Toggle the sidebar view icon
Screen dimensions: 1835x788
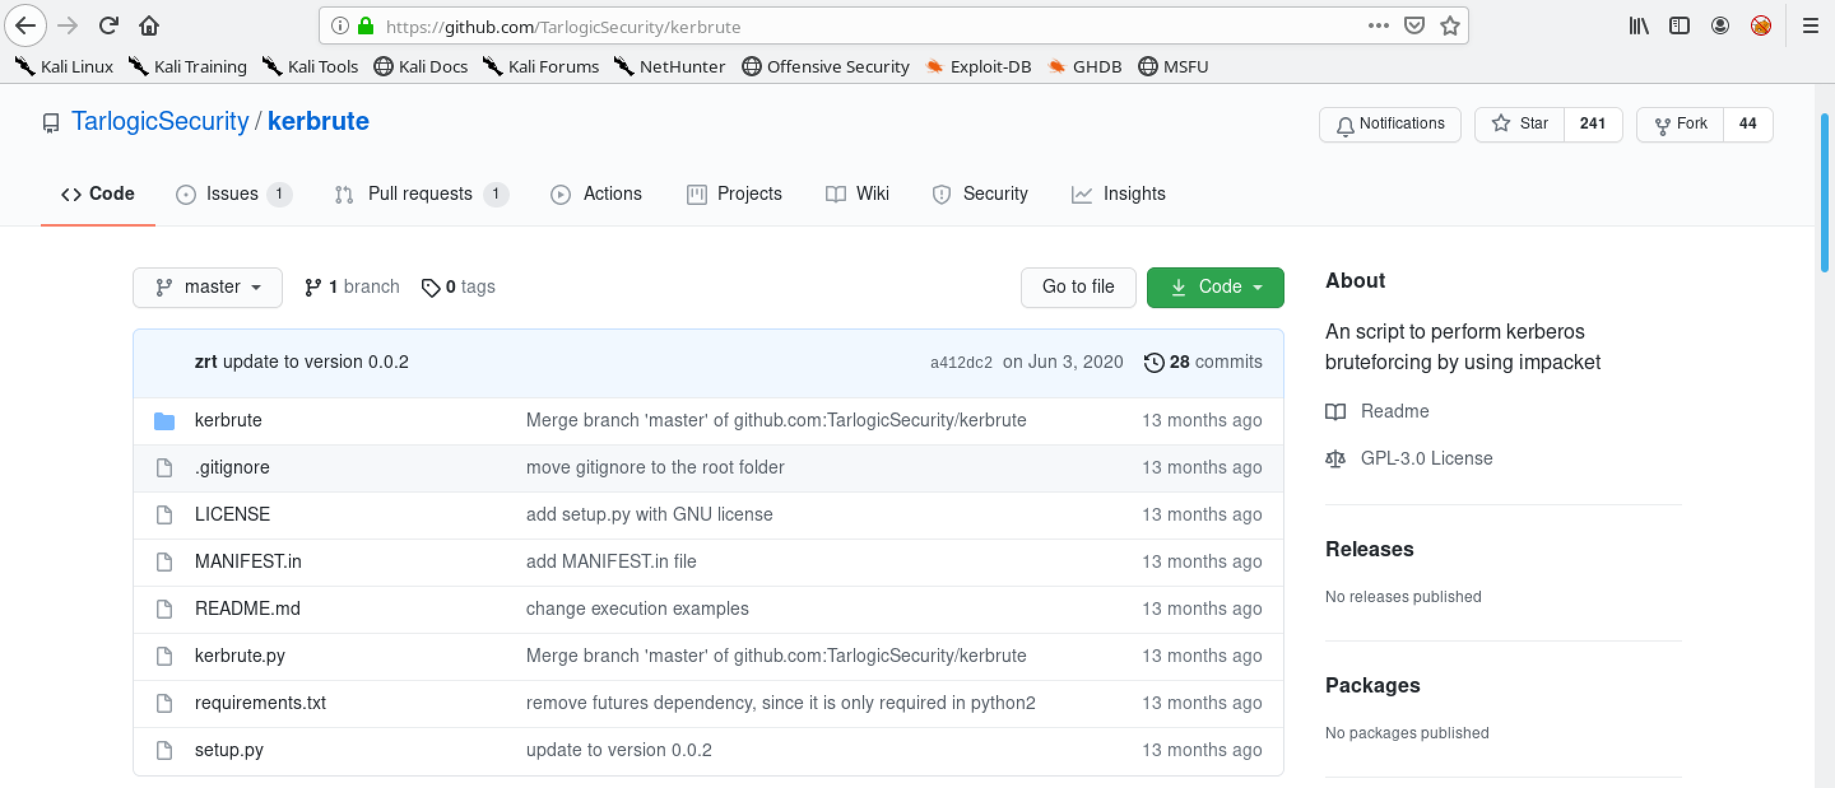coord(1679,26)
